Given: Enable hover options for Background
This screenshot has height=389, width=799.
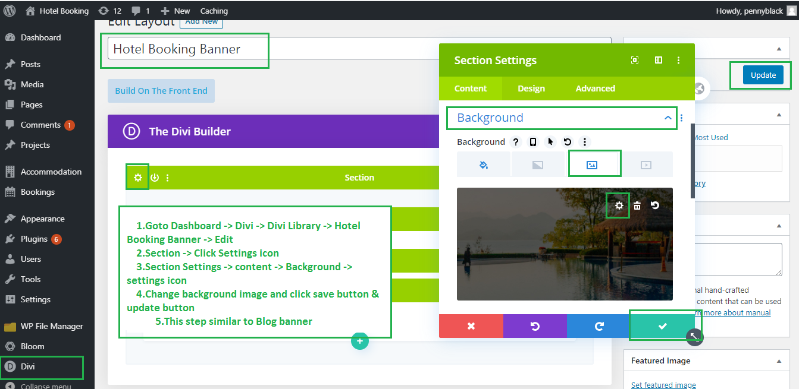Looking at the screenshot, I should pyautogui.click(x=550, y=142).
